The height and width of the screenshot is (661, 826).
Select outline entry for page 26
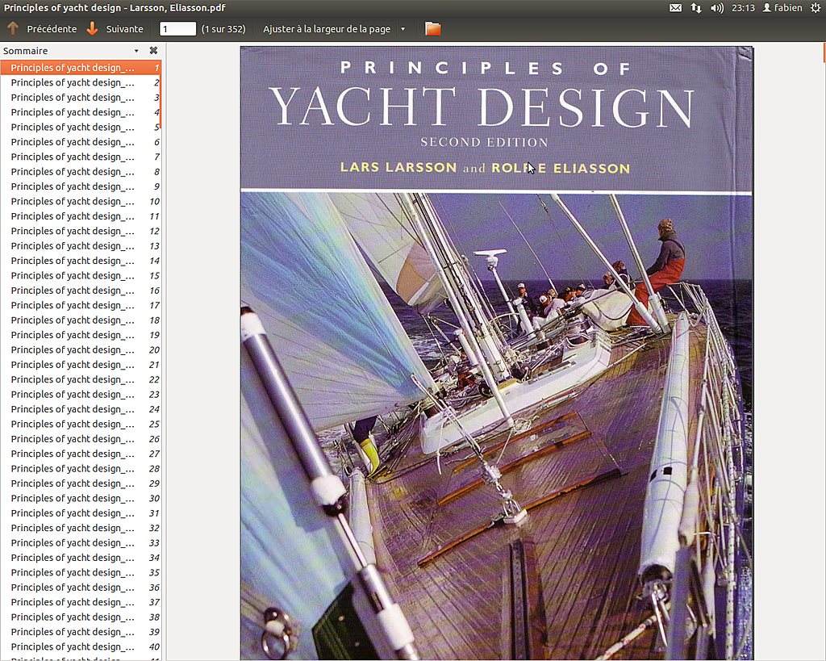pyautogui.click(x=81, y=439)
